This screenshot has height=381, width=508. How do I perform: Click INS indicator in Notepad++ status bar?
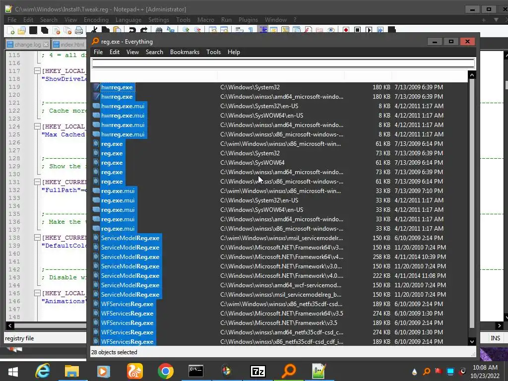pyautogui.click(x=496, y=338)
